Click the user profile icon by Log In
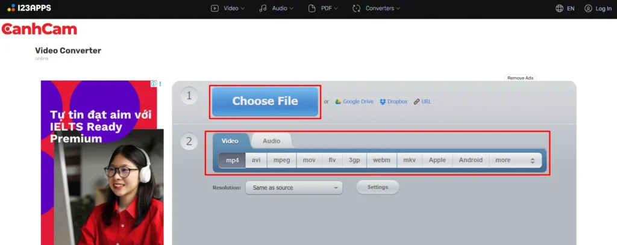Viewport: 617px width, 245px height. coord(588,8)
